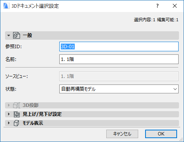The height and width of the screenshot is (142, 184).
Task: Expand the 3D投影 panel arrow
Action: point(9,105)
